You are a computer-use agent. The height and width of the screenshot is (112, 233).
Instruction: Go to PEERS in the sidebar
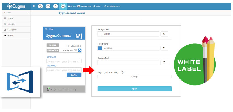[x=10, y=18]
